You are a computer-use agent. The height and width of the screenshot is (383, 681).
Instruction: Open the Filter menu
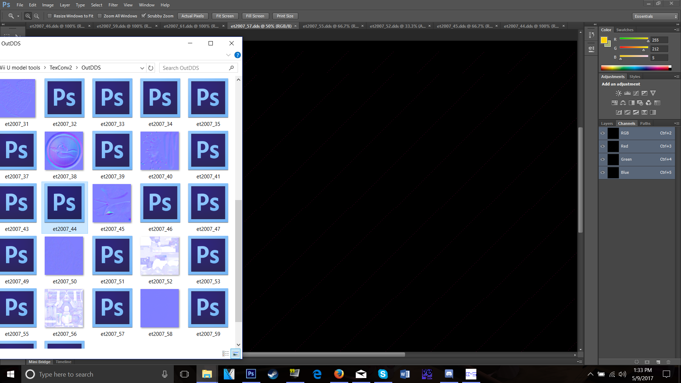coord(113,5)
